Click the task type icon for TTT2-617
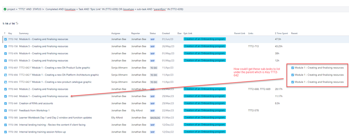 (x=6, y=110)
